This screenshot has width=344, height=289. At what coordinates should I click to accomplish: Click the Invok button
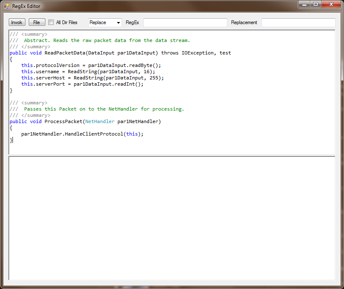(17, 22)
